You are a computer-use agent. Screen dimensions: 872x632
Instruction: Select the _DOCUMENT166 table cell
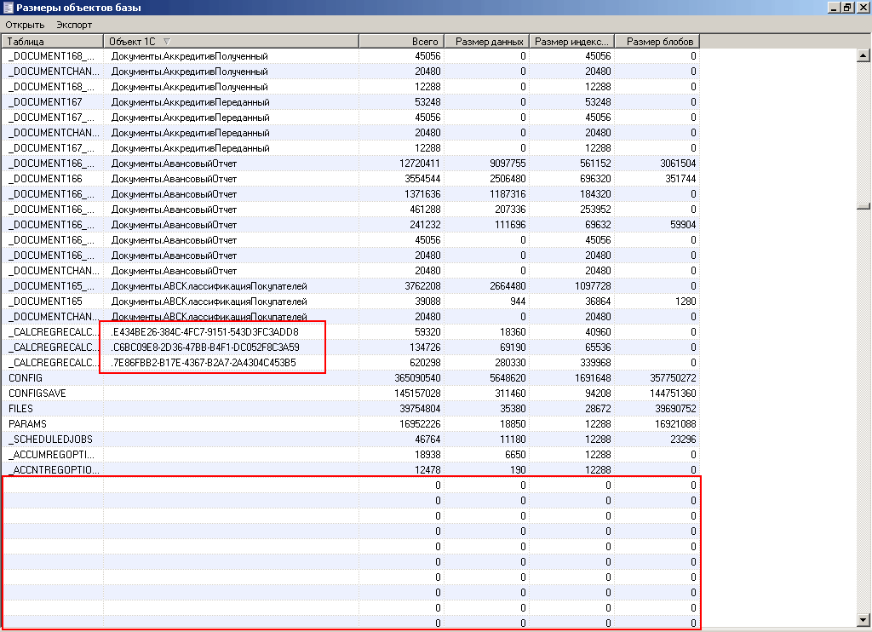52,179
